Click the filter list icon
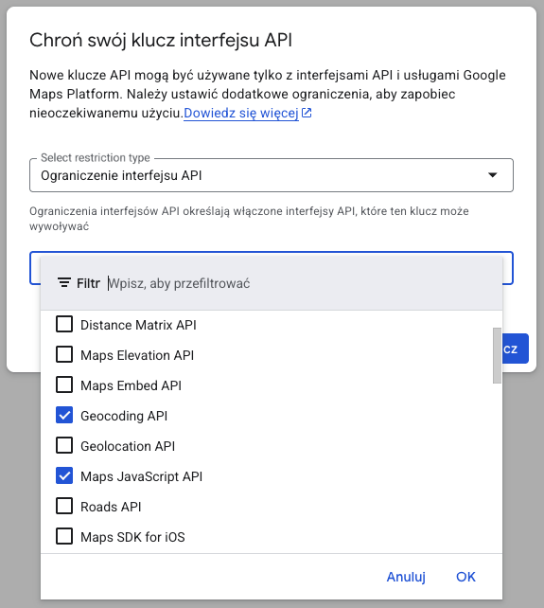The image size is (544, 608). [64, 282]
